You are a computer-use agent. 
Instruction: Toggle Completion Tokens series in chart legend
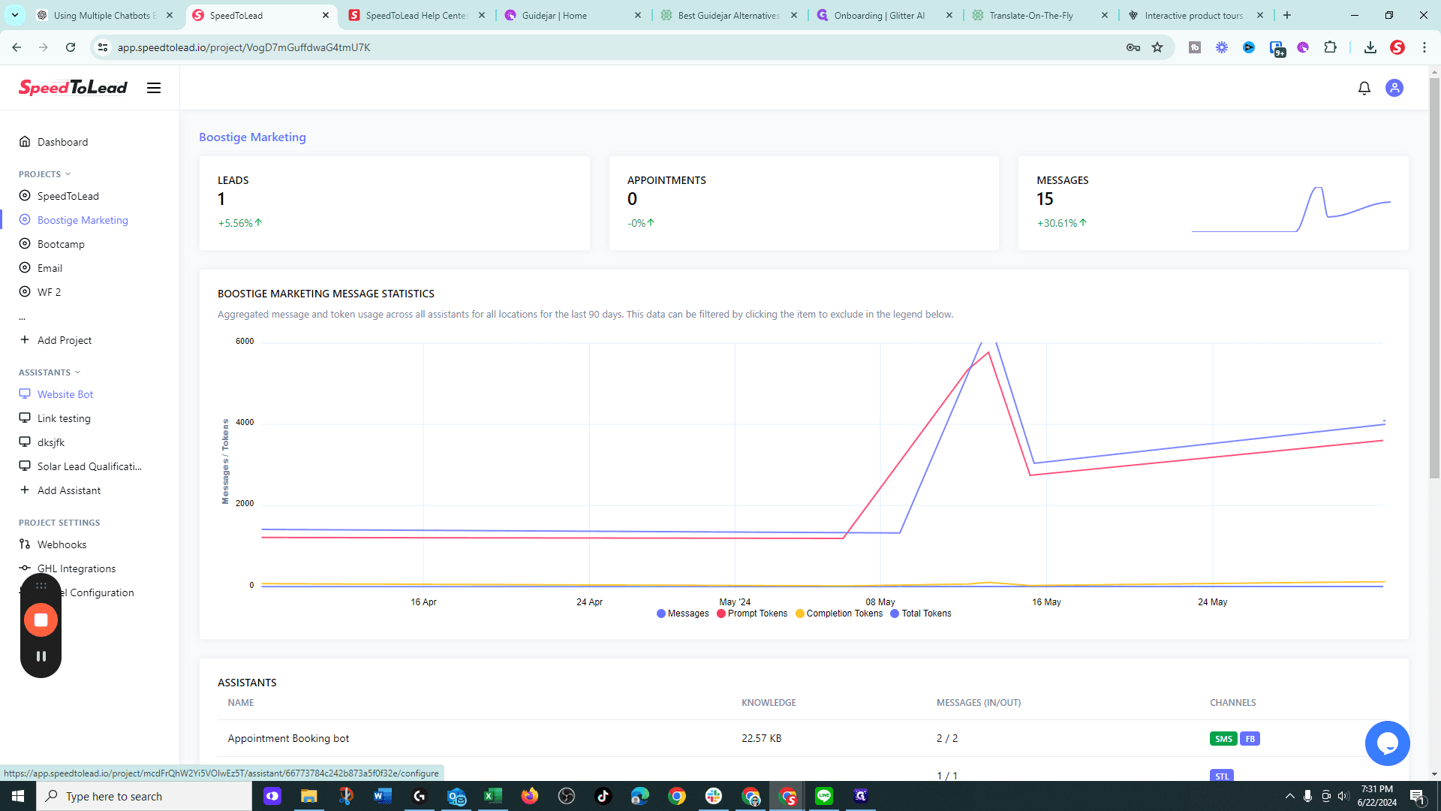(839, 614)
